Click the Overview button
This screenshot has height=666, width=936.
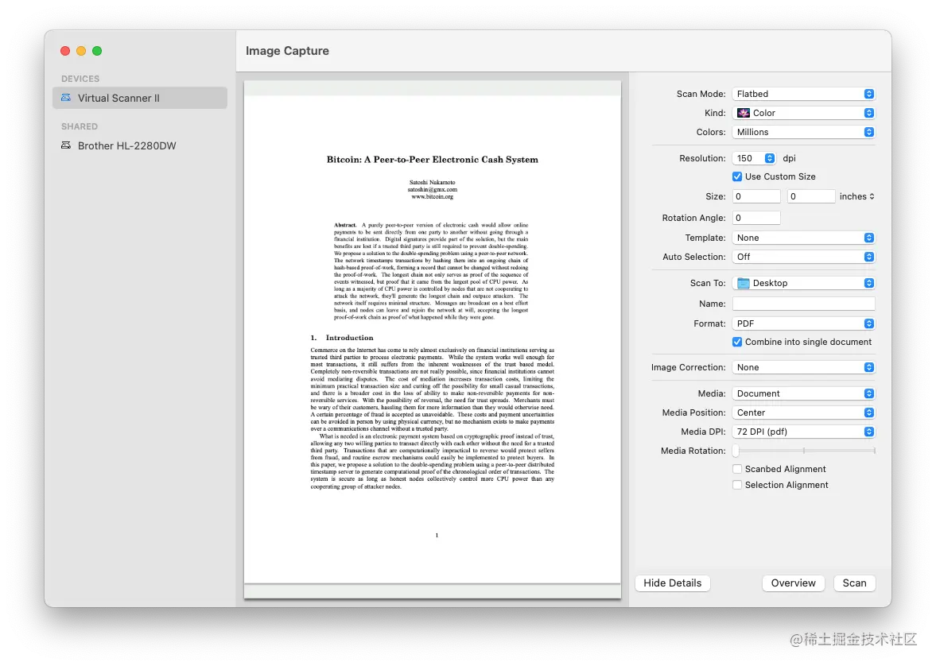point(794,583)
